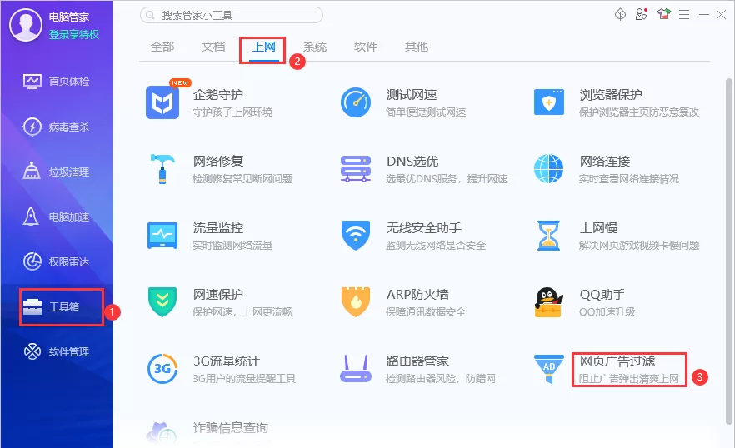Image resolution: width=735 pixels, height=448 pixels.
Task: Click the 诈骗信息查询 title text
Action: click(x=231, y=427)
